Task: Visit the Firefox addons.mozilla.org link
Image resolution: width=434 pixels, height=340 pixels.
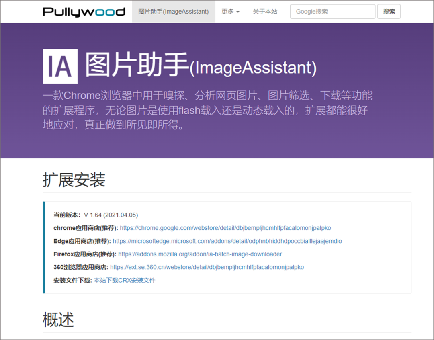Action: click(200, 254)
